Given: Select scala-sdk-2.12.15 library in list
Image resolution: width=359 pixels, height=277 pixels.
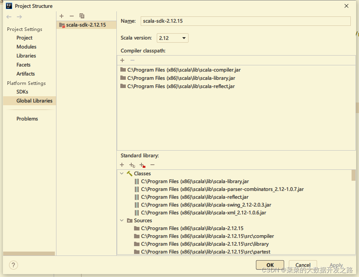Looking at the screenshot, I should point(87,25).
